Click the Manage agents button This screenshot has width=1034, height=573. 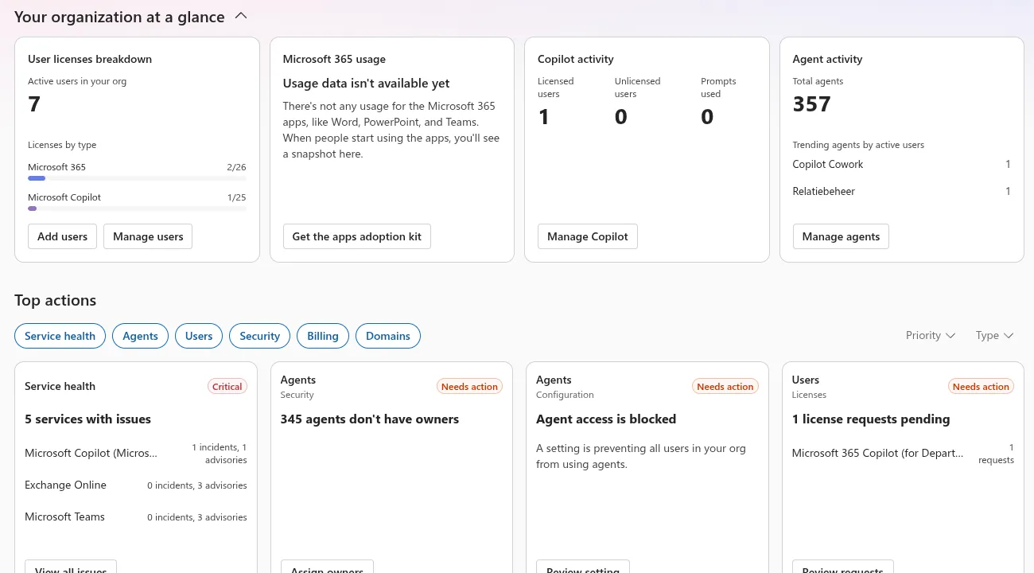pyautogui.click(x=841, y=236)
